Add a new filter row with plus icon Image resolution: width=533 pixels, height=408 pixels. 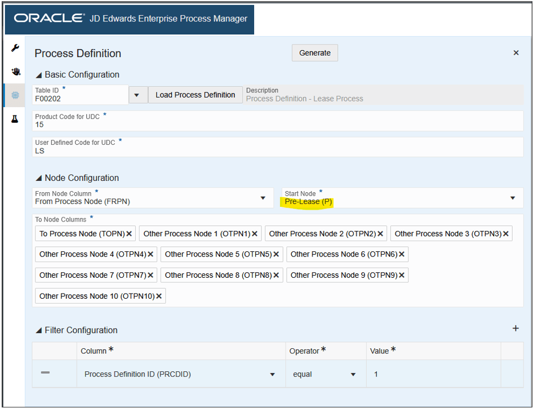516,328
